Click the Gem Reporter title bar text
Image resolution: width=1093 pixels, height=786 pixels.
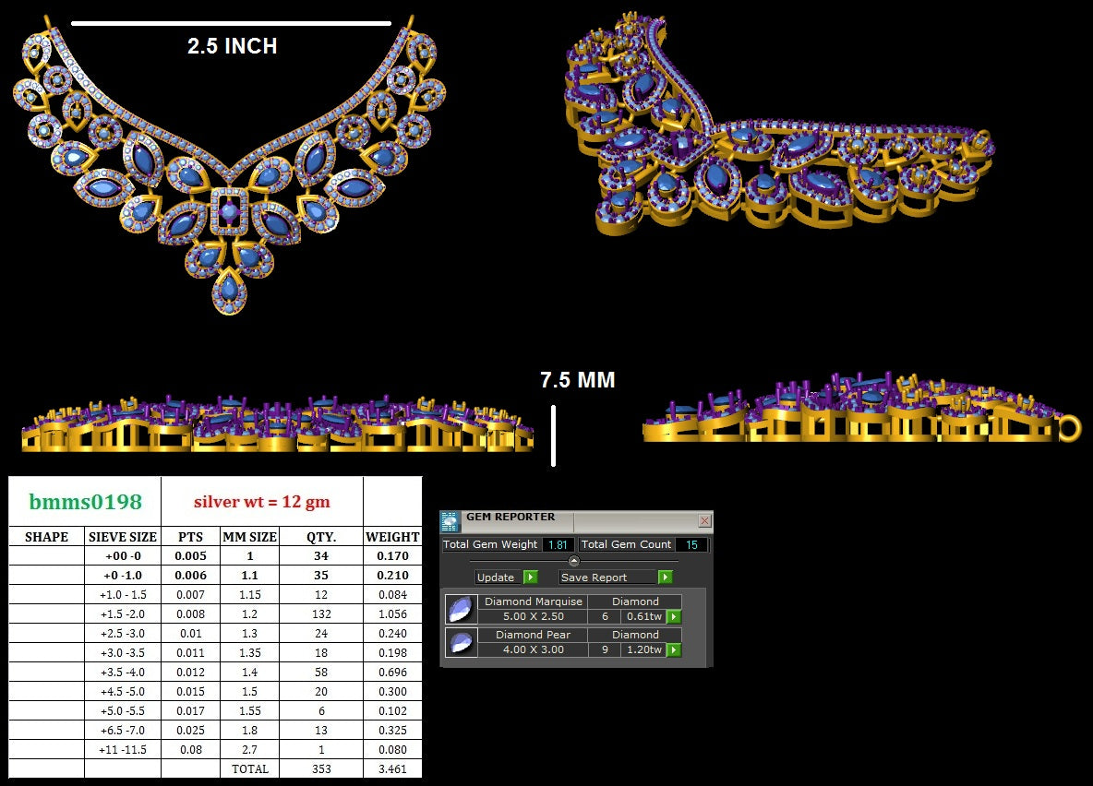point(510,518)
